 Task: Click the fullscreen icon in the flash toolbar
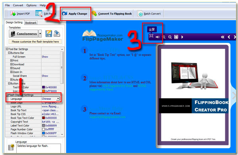(x=151, y=36)
